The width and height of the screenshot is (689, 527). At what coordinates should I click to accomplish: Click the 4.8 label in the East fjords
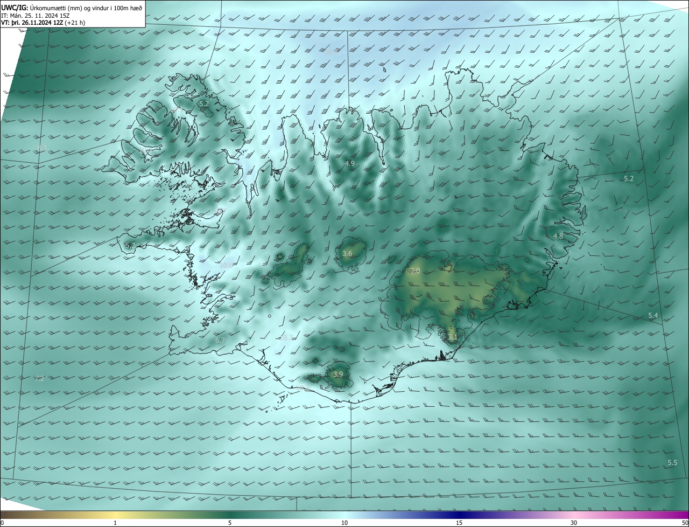click(558, 237)
